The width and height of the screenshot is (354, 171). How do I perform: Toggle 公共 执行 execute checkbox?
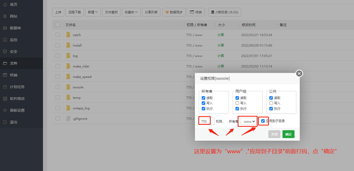point(271,109)
